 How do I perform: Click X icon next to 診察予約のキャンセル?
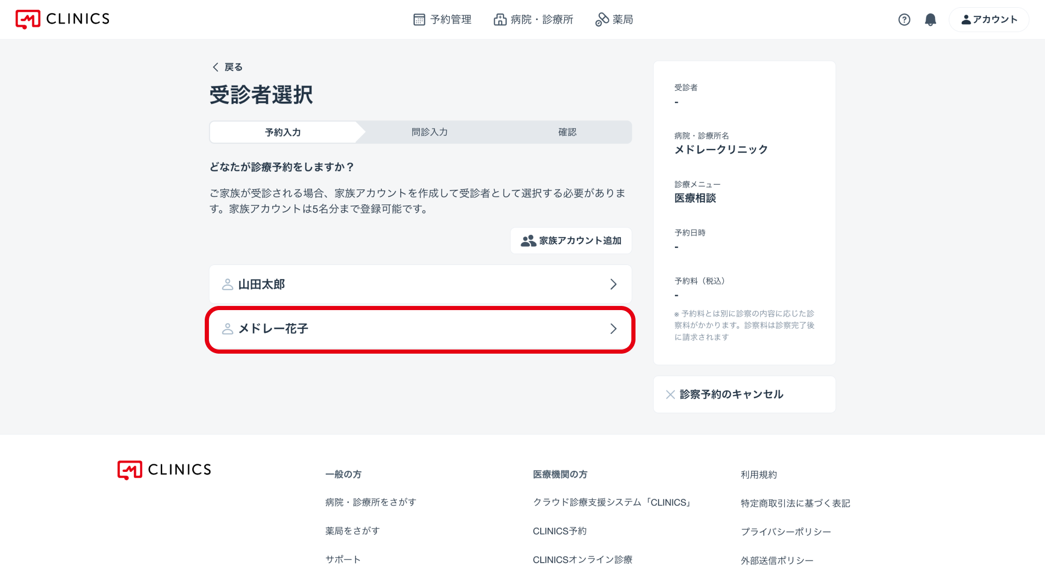[670, 395]
